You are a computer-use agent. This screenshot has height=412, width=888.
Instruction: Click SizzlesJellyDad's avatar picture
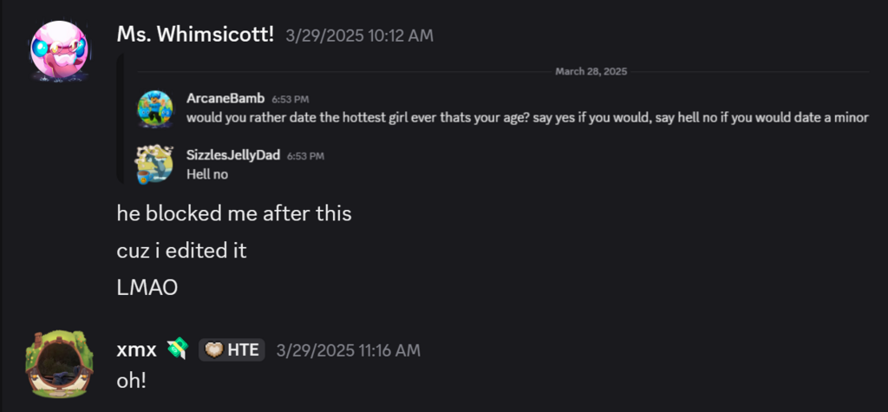[x=155, y=164]
